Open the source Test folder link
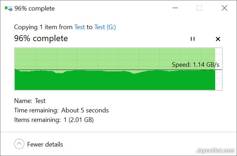The width and height of the screenshot is (237, 156). 80,27
